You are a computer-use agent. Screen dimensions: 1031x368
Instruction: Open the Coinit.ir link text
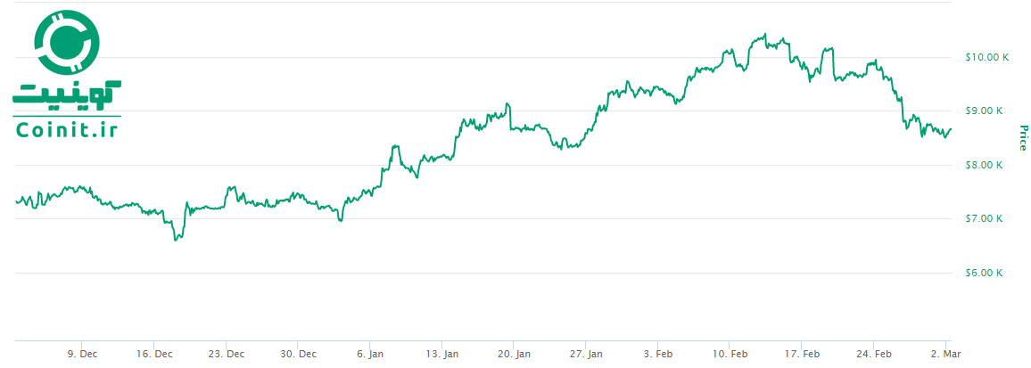(x=67, y=129)
